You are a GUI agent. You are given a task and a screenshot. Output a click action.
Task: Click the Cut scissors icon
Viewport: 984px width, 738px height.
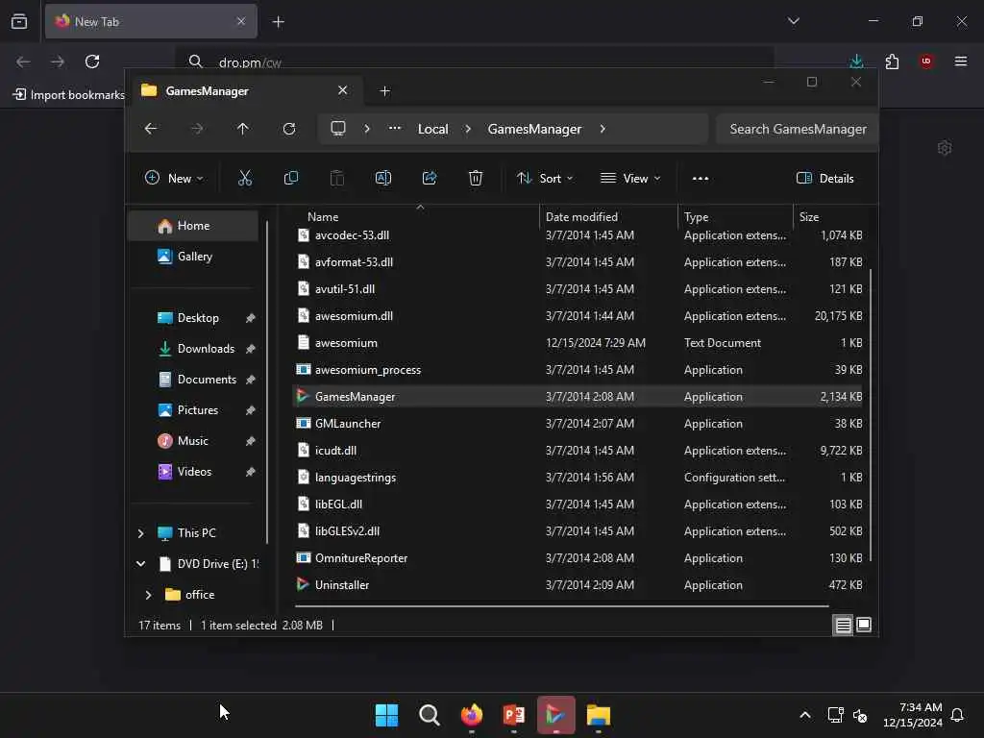click(x=245, y=178)
